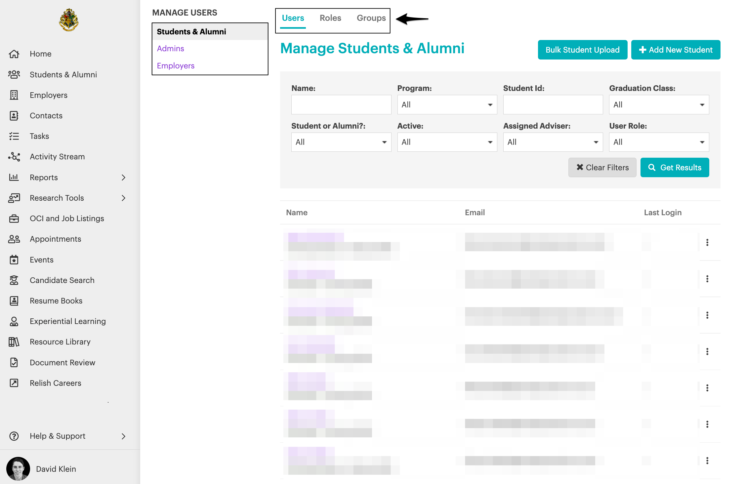Expand the Research Tools submenu chevron
Screen dimensions: 744x484
tap(123, 198)
